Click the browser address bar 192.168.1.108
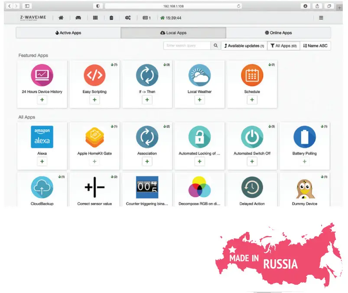 click(x=173, y=6)
